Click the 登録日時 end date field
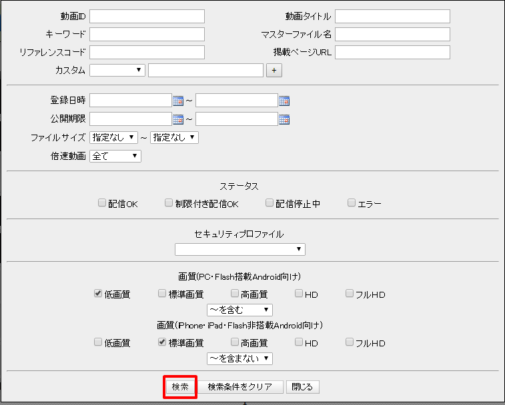The height and width of the screenshot is (405, 505). pyautogui.click(x=237, y=101)
